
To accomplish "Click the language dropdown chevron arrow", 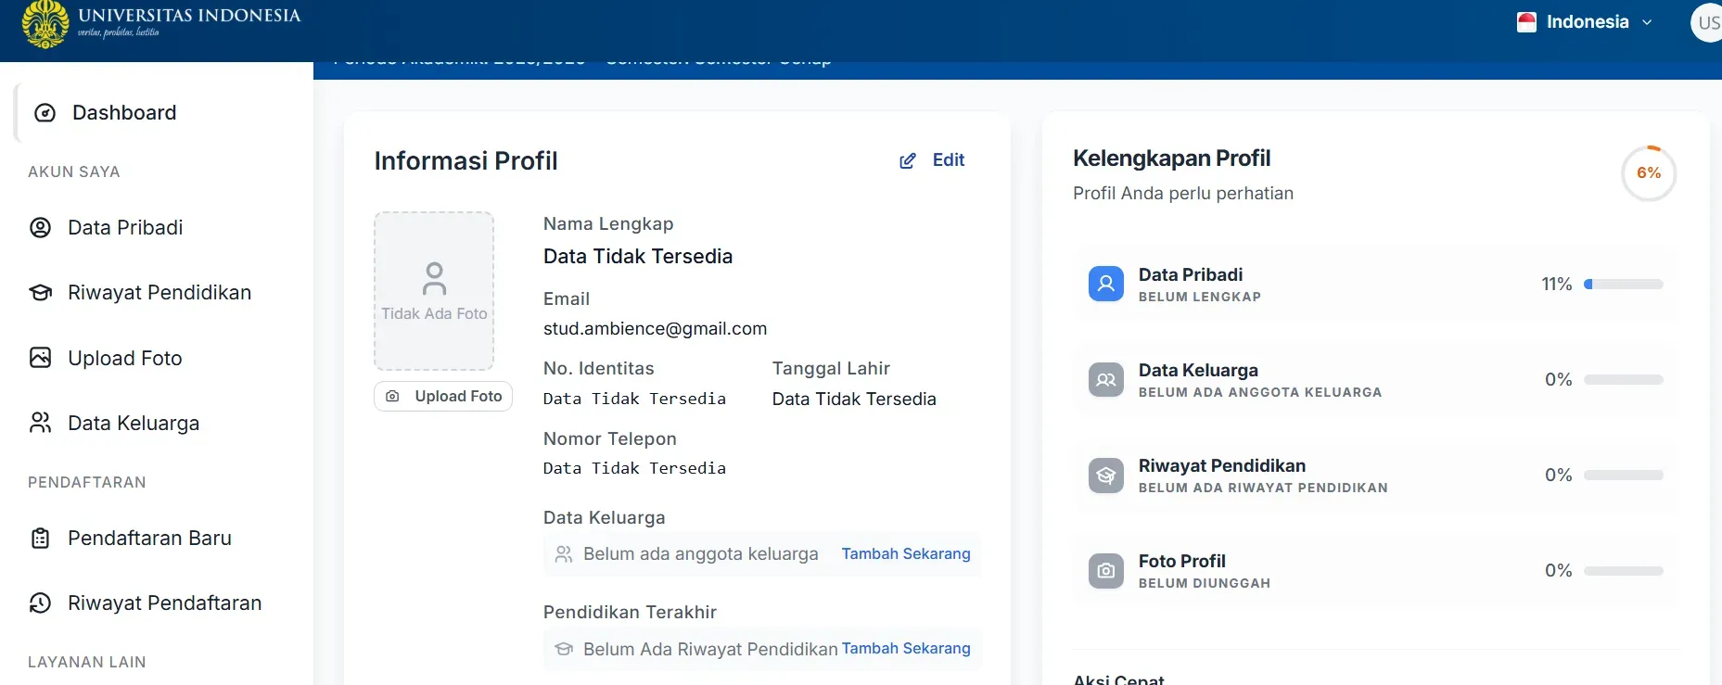I will tap(1647, 22).
